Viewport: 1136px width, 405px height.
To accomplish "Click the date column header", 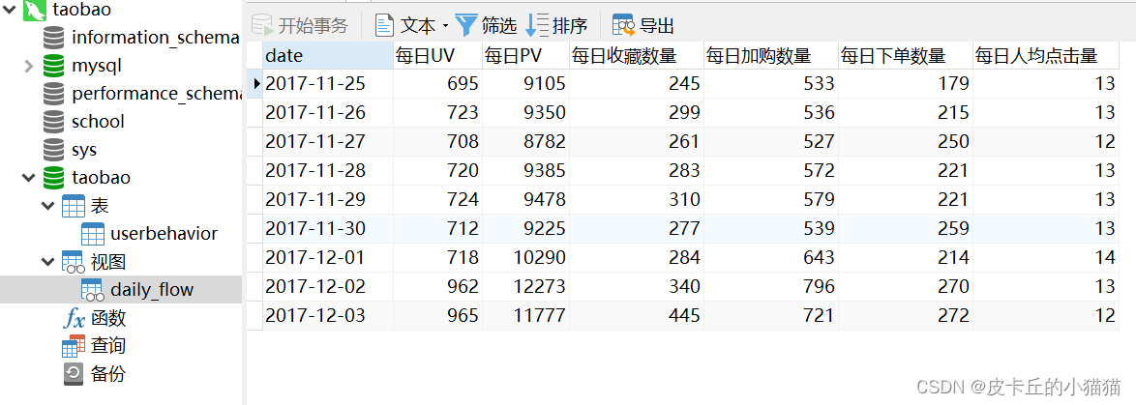I will coord(327,55).
